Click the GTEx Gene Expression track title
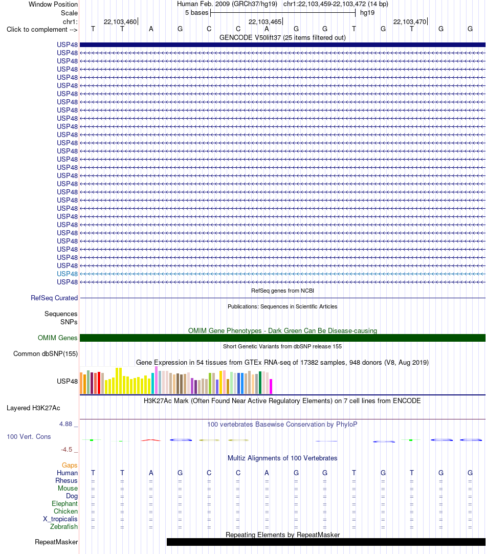 point(282,363)
